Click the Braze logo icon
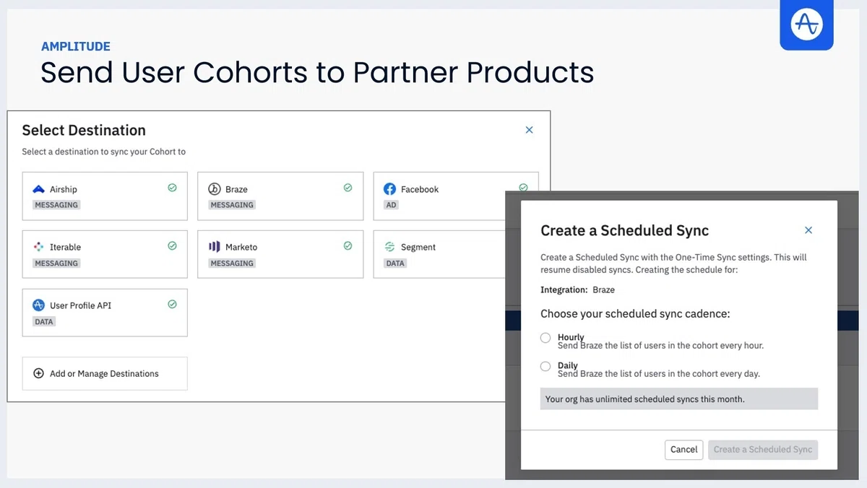The height and width of the screenshot is (488, 867). pyautogui.click(x=215, y=189)
